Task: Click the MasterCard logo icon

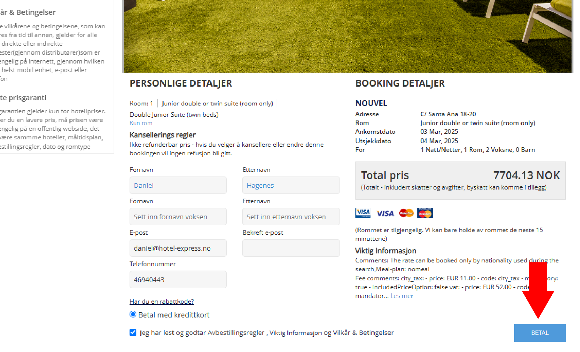Action: pyautogui.click(x=406, y=213)
